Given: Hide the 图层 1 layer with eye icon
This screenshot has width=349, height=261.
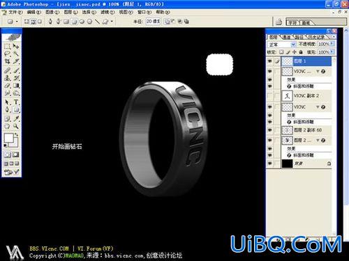Looking at the screenshot, I should (270, 61).
